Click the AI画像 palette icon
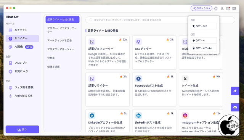The height and width of the screenshot is (140, 244). coord(10,47)
